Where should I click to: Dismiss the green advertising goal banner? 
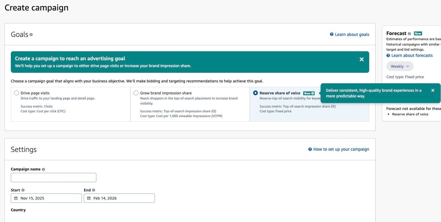pyautogui.click(x=361, y=59)
